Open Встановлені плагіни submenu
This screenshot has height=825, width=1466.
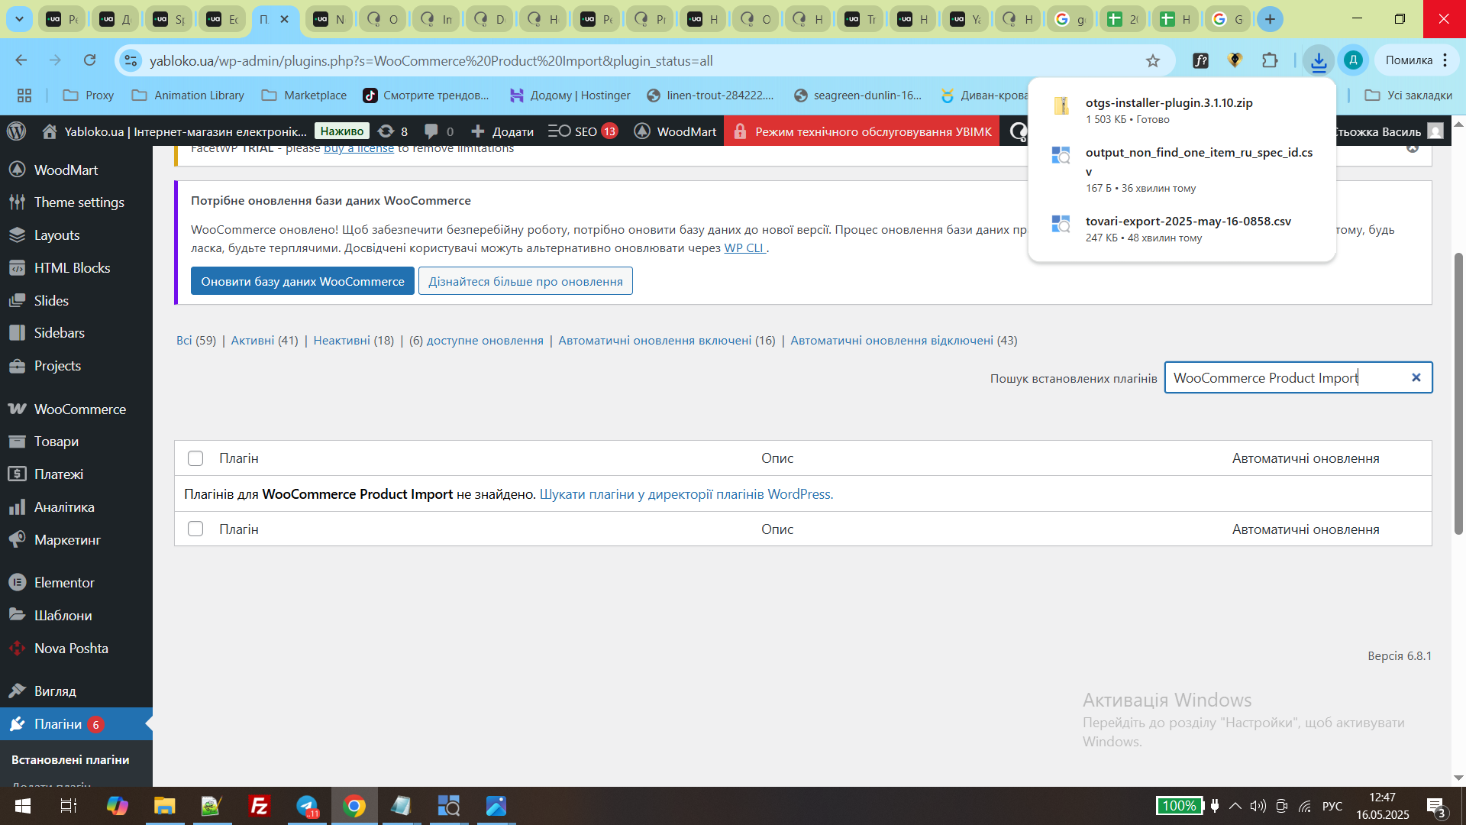pyautogui.click(x=70, y=760)
